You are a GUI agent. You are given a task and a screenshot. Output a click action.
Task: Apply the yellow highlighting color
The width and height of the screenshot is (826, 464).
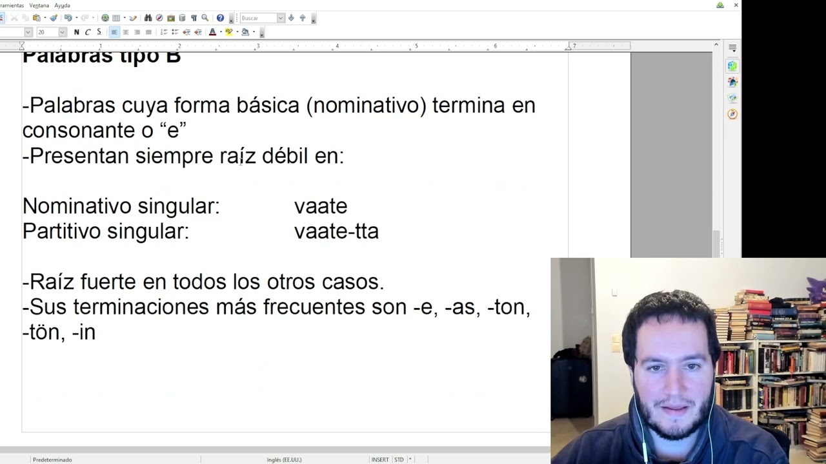click(228, 32)
